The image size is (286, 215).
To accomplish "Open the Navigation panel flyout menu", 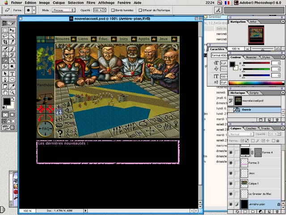I will coord(283,21).
